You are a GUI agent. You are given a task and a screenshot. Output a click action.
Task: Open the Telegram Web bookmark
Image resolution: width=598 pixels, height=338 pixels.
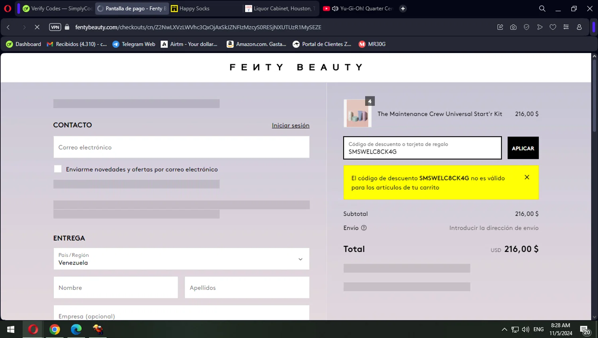[134, 44]
